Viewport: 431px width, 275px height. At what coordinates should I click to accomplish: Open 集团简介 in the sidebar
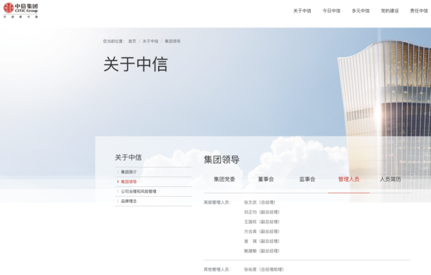click(129, 172)
